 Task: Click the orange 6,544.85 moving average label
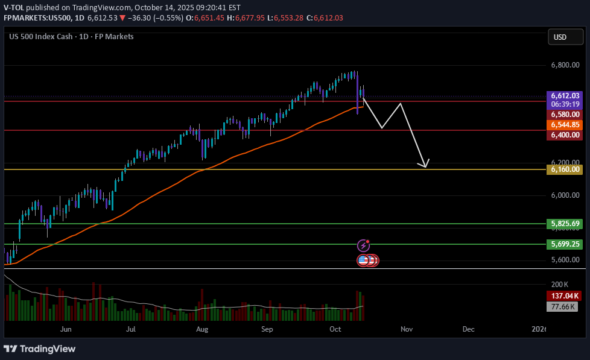(565, 125)
